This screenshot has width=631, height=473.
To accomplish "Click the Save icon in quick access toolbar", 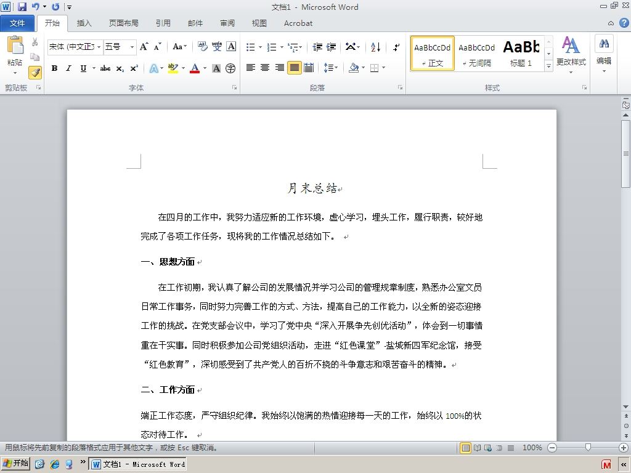I will pyautogui.click(x=22, y=7).
